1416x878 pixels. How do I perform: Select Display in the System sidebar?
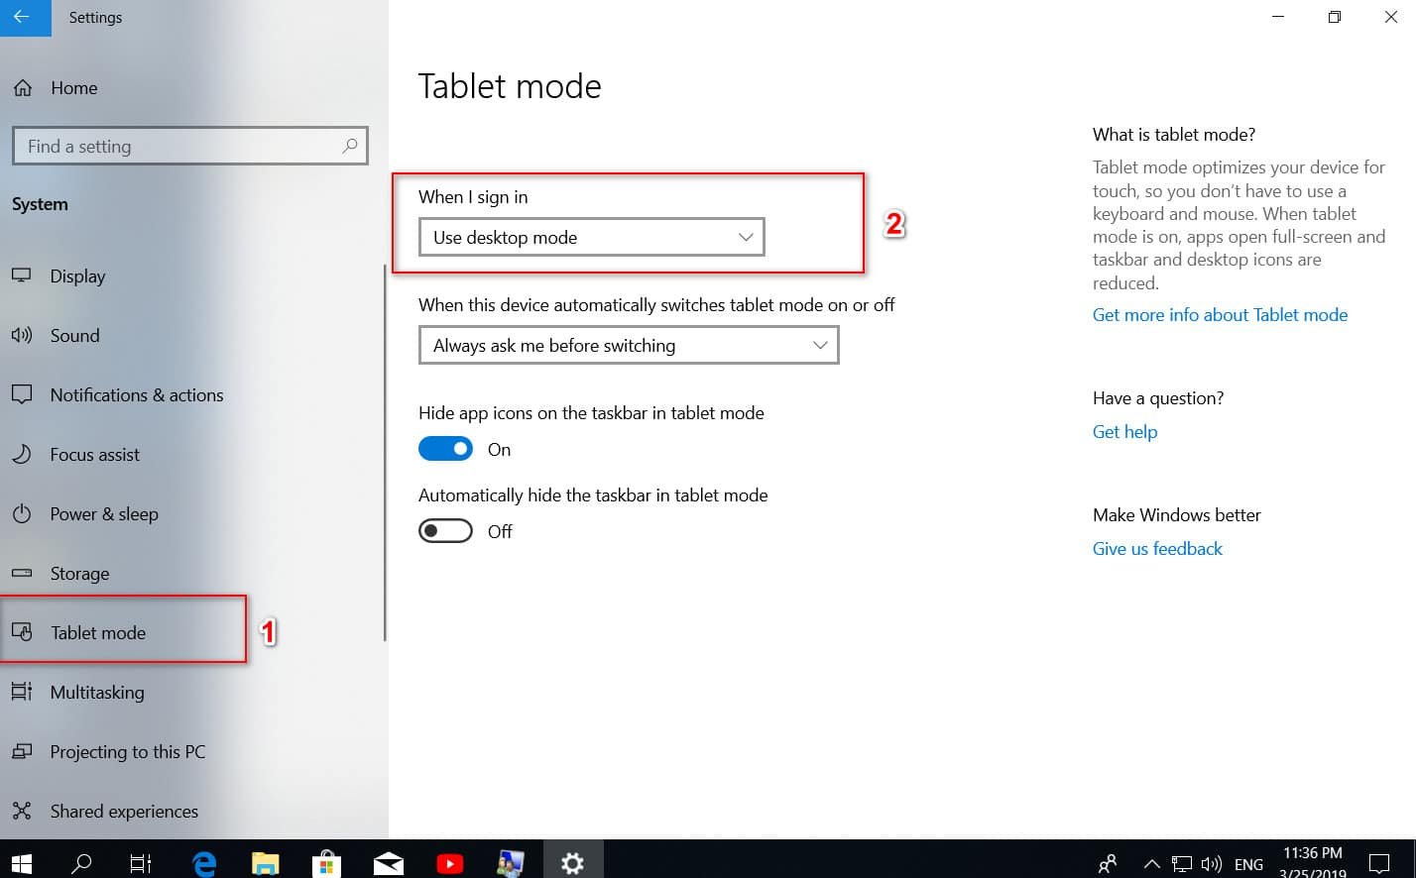77,276
